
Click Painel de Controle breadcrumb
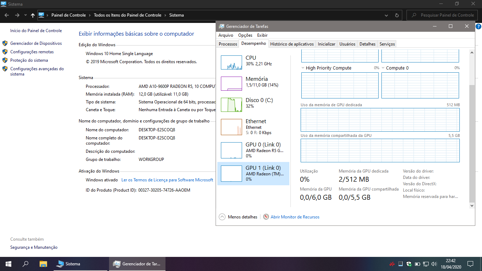pyautogui.click(x=68, y=15)
